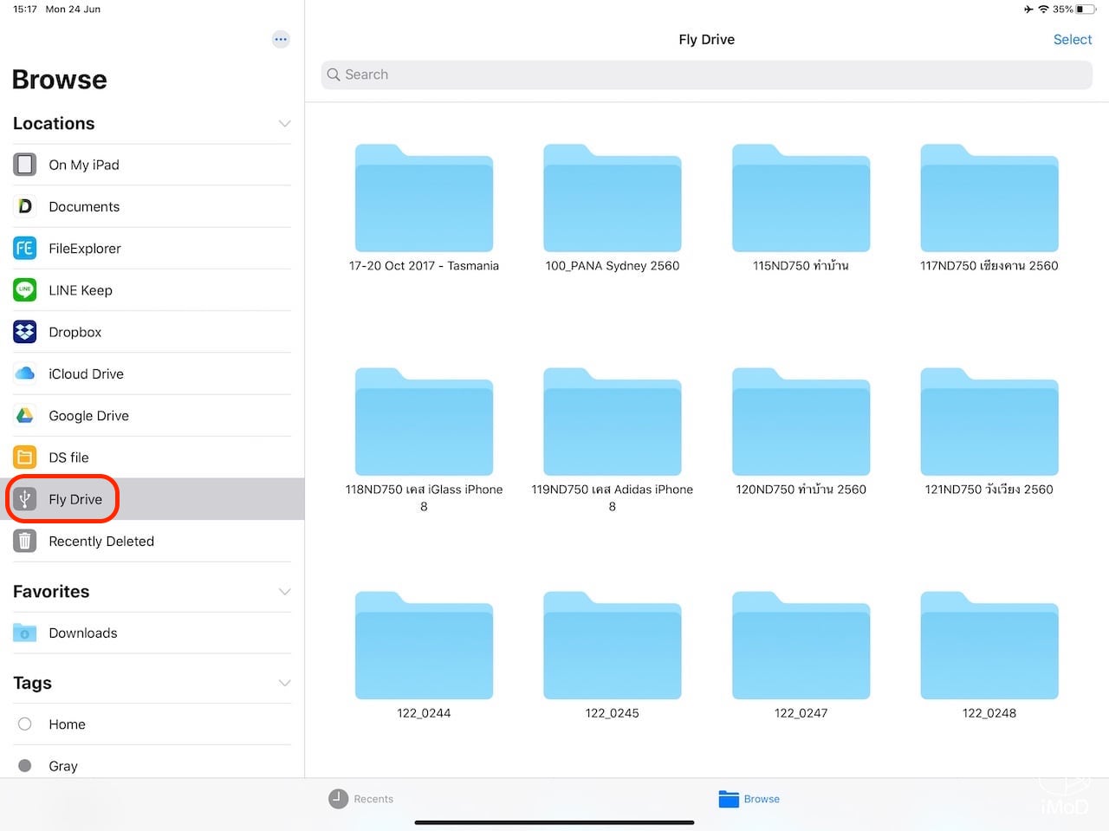1109x831 pixels.
Task: Open the Dropbox location icon
Action: pyautogui.click(x=24, y=332)
